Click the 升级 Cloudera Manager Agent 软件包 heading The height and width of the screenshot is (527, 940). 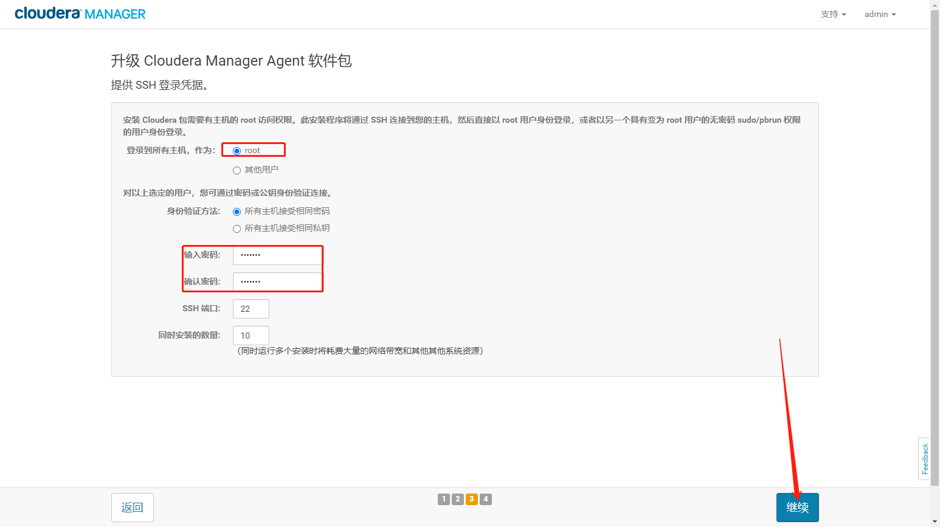231,61
